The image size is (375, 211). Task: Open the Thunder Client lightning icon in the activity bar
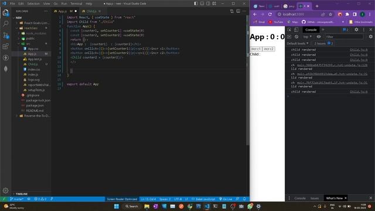(5, 57)
